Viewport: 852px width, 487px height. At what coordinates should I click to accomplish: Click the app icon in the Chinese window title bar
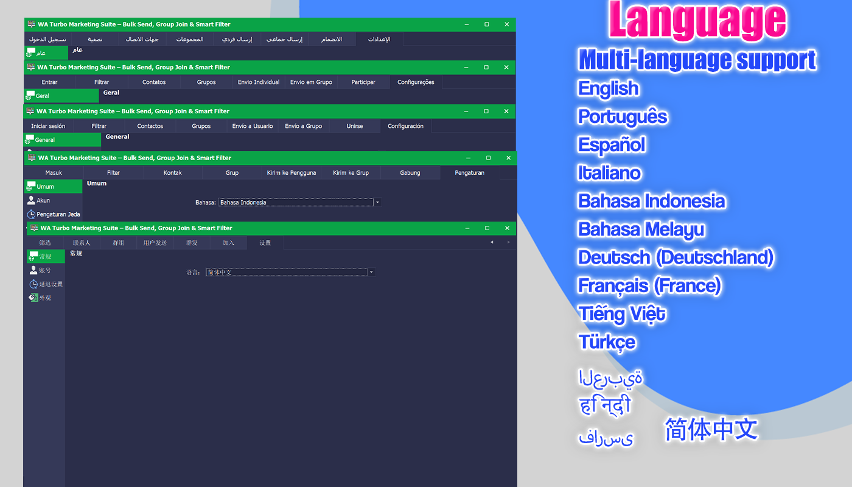coord(34,228)
